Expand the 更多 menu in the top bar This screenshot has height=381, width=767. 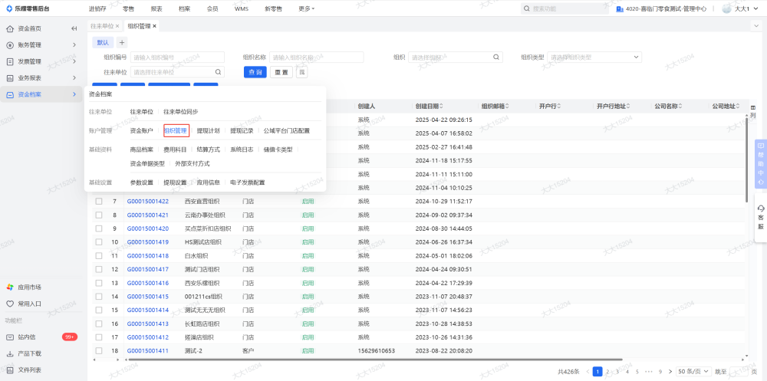click(x=306, y=8)
